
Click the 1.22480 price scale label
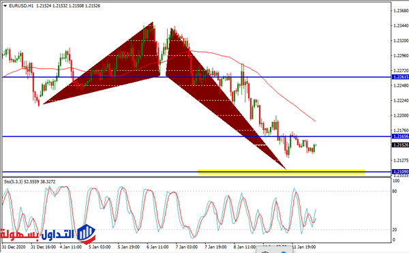point(401,85)
